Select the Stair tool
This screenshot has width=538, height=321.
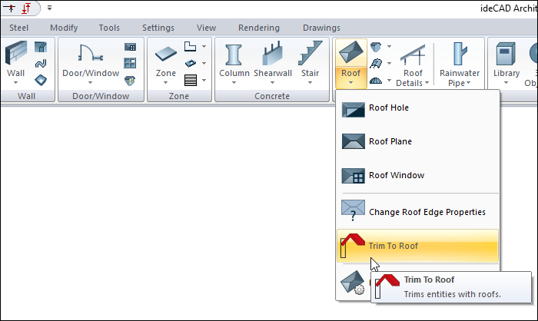(310, 54)
